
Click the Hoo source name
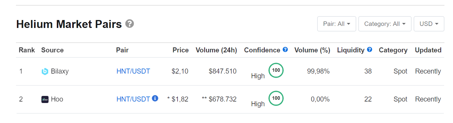tap(57, 99)
